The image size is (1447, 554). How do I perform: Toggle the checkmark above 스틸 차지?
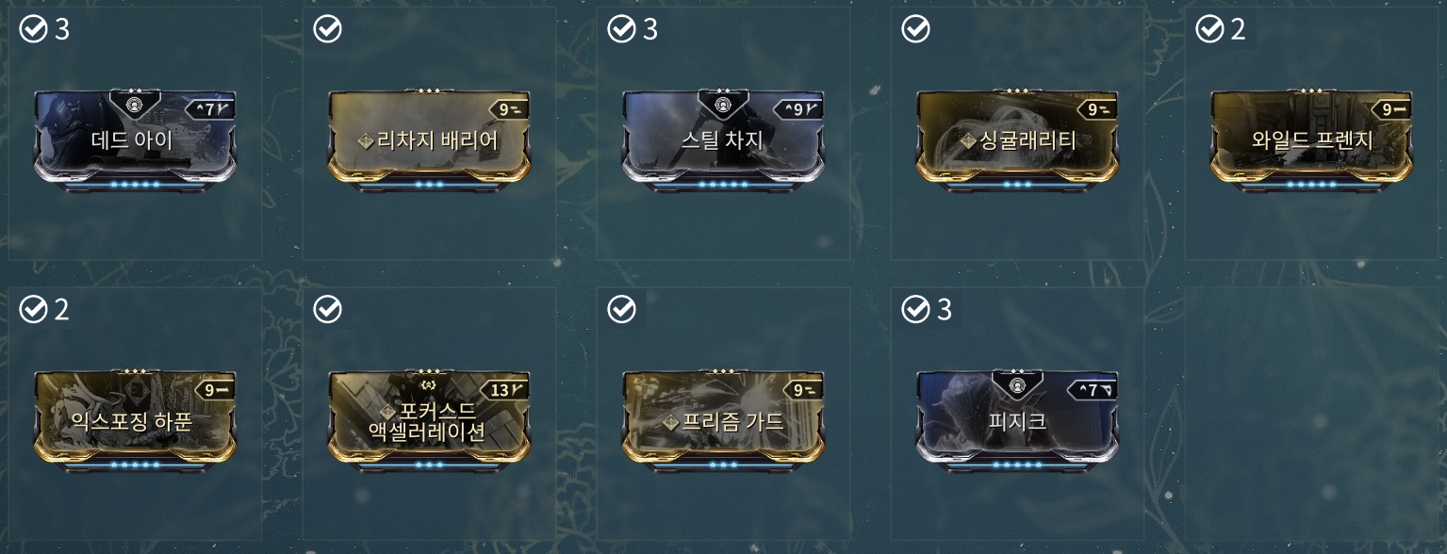[x=621, y=30]
